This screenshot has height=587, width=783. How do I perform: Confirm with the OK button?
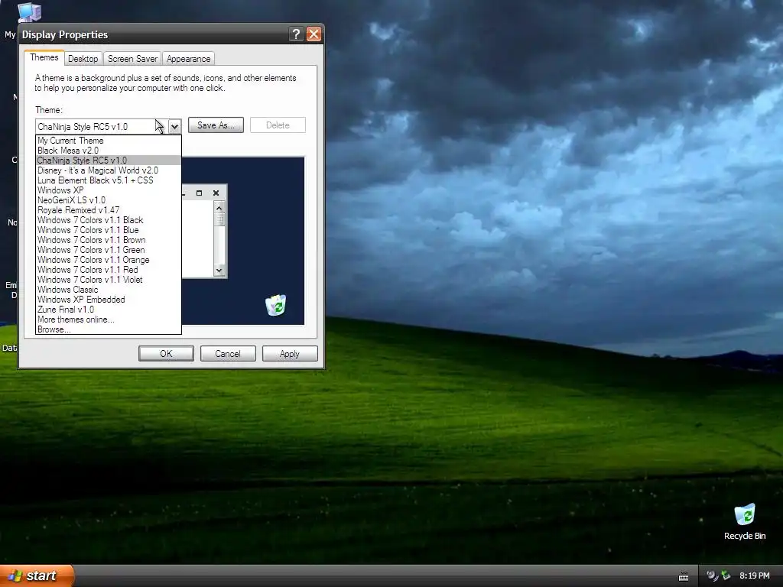[166, 353]
